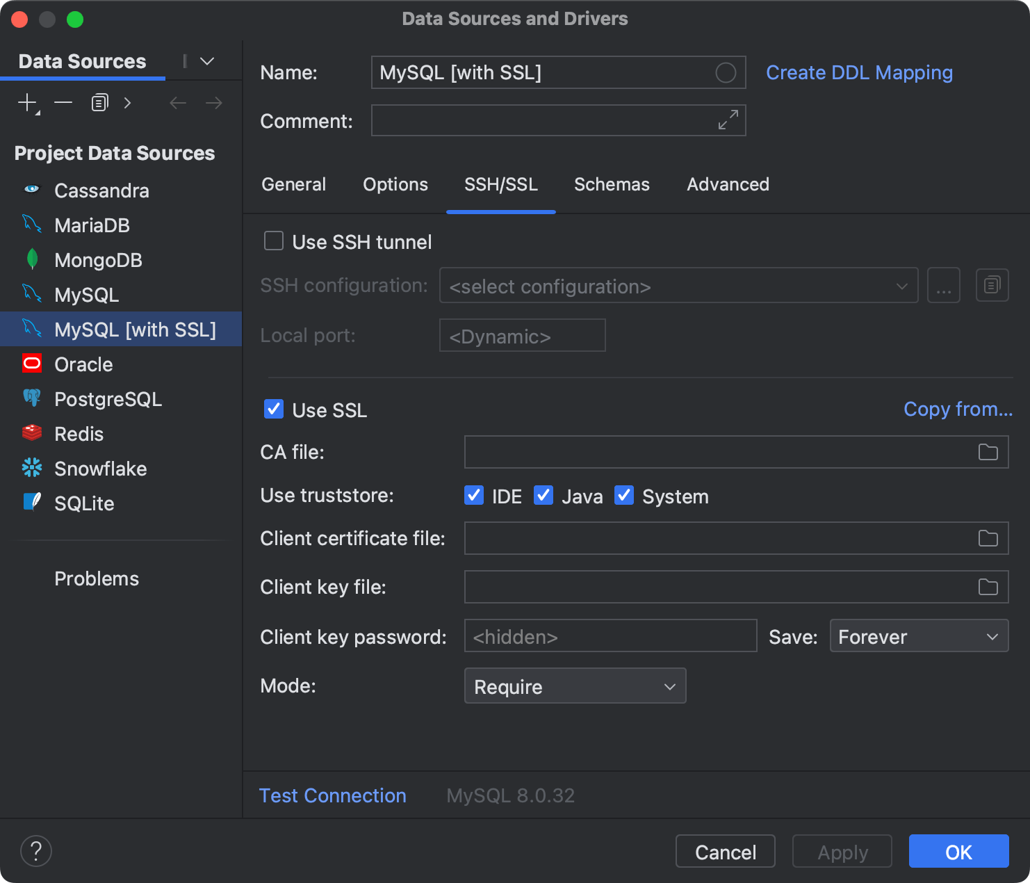Disable the Use SSL option
The image size is (1030, 883).
click(273, 410)
